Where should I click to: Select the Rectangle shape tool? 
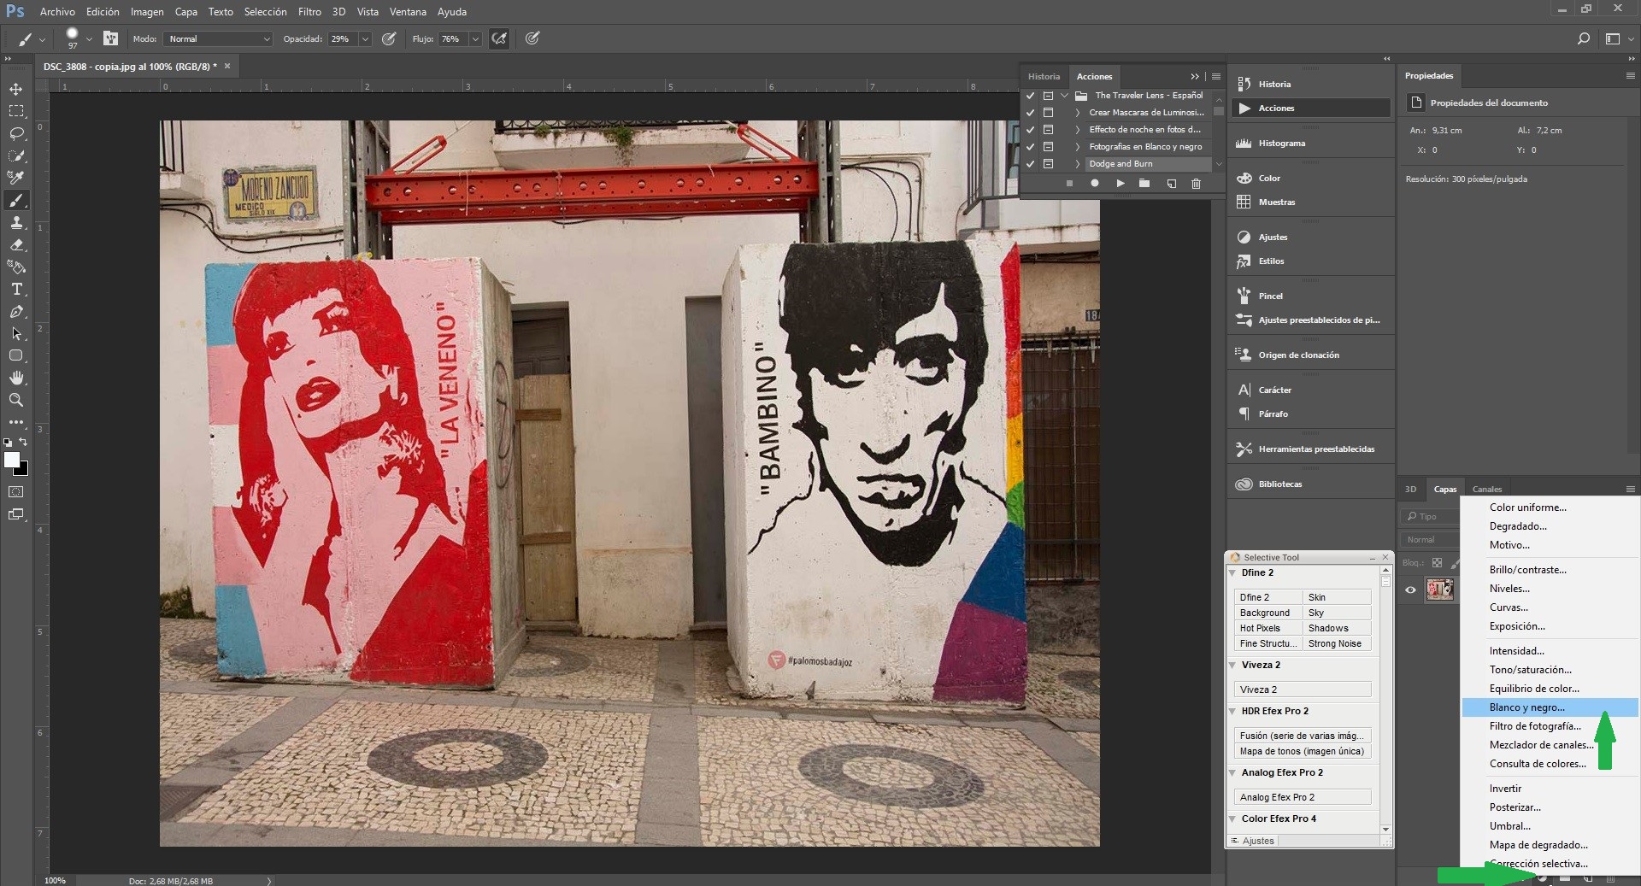[x=16, y=355]
